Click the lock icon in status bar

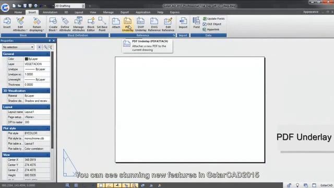(x=289, y=185)
